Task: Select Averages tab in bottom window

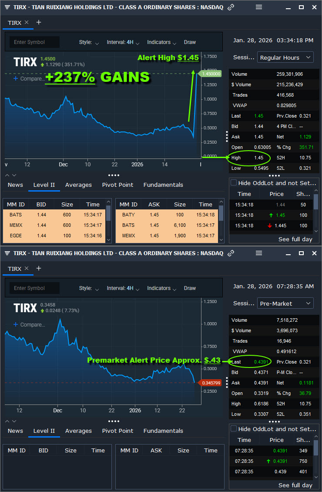Action: [x=78, y=431]
